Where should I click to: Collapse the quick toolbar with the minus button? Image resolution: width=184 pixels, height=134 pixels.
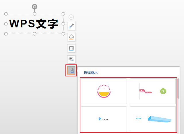pyautogui.click(x=71, y=17)
